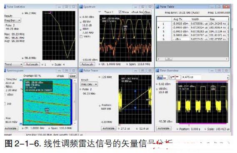Image resolution: width=237 pixels, height=153 pixels.
Task: Open the Freq Dev dropdown in Pulse Trace
Action: [89, 85]
